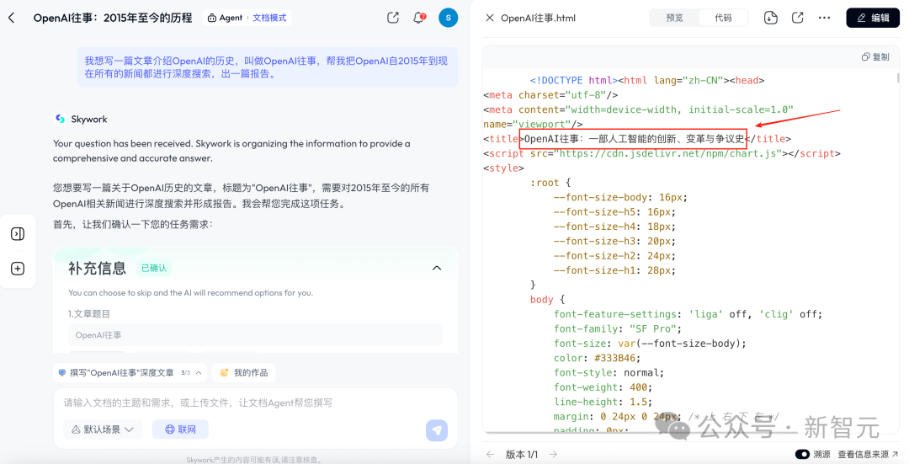Click the 编辑 button
909x464 pixels.
click(873, 18)
